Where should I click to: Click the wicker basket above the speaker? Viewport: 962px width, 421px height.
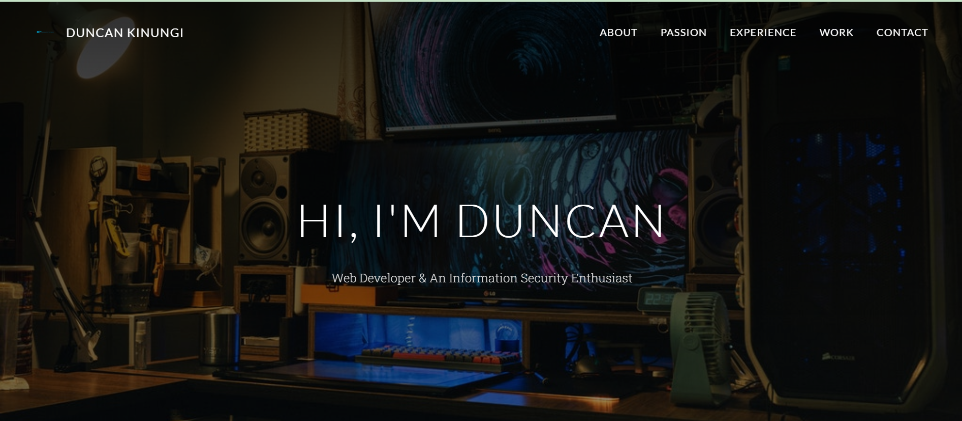coord(290,131)
